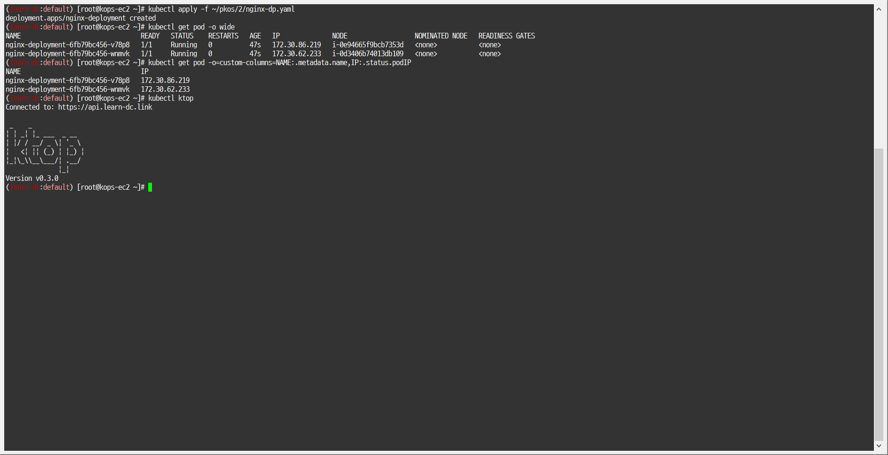The image size is (888, 455).
Task: Select the node name i-0d3406b74013db109
Action: tap(367, 53)
